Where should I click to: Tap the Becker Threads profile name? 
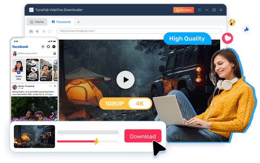[x=25, y=86]
